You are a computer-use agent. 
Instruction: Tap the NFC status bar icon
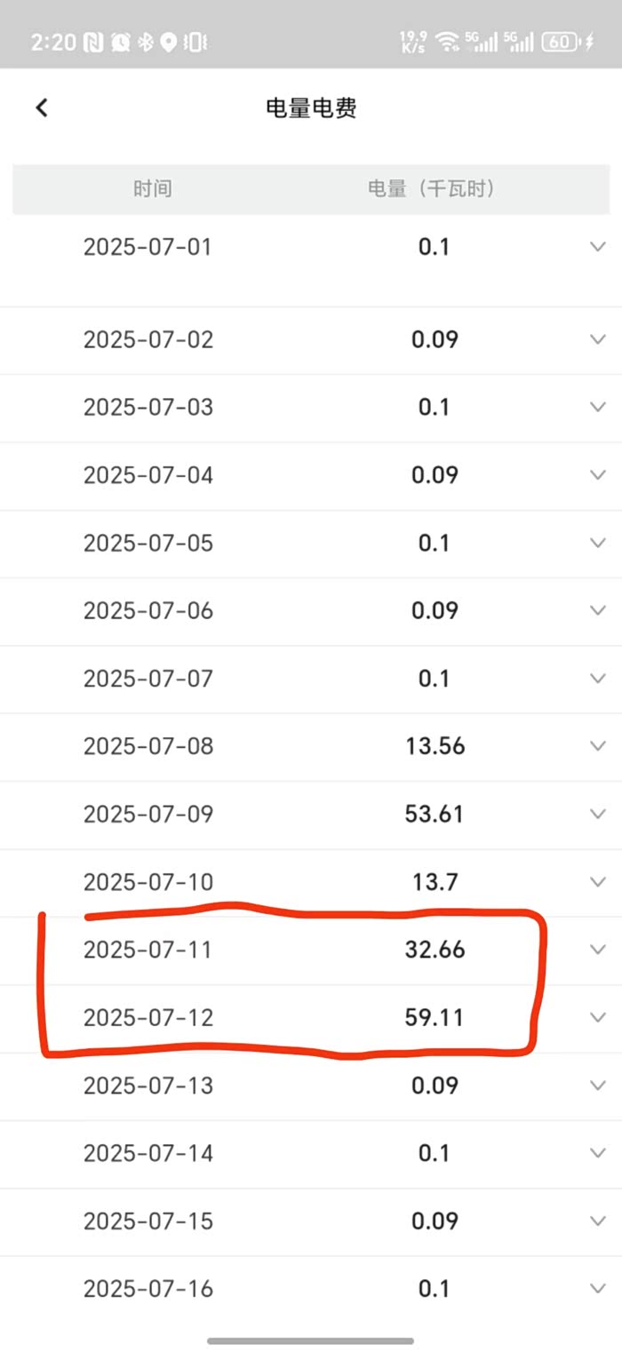(x=93, y=42)
